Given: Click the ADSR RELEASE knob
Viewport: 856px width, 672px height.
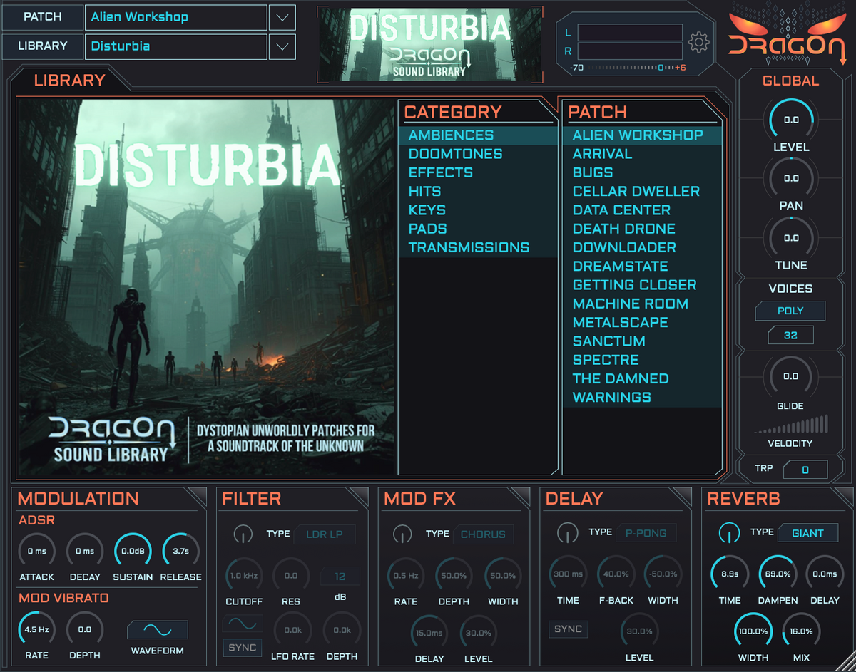Looking at the screenshot, I should (180, 551).
